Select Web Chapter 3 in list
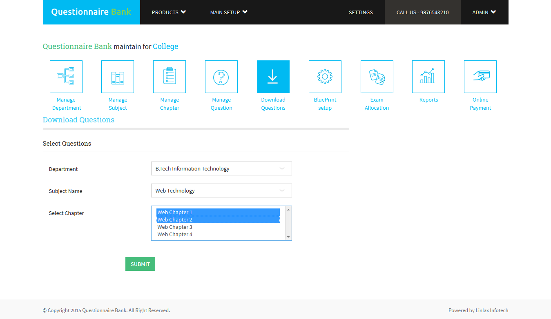 (218, 227)
